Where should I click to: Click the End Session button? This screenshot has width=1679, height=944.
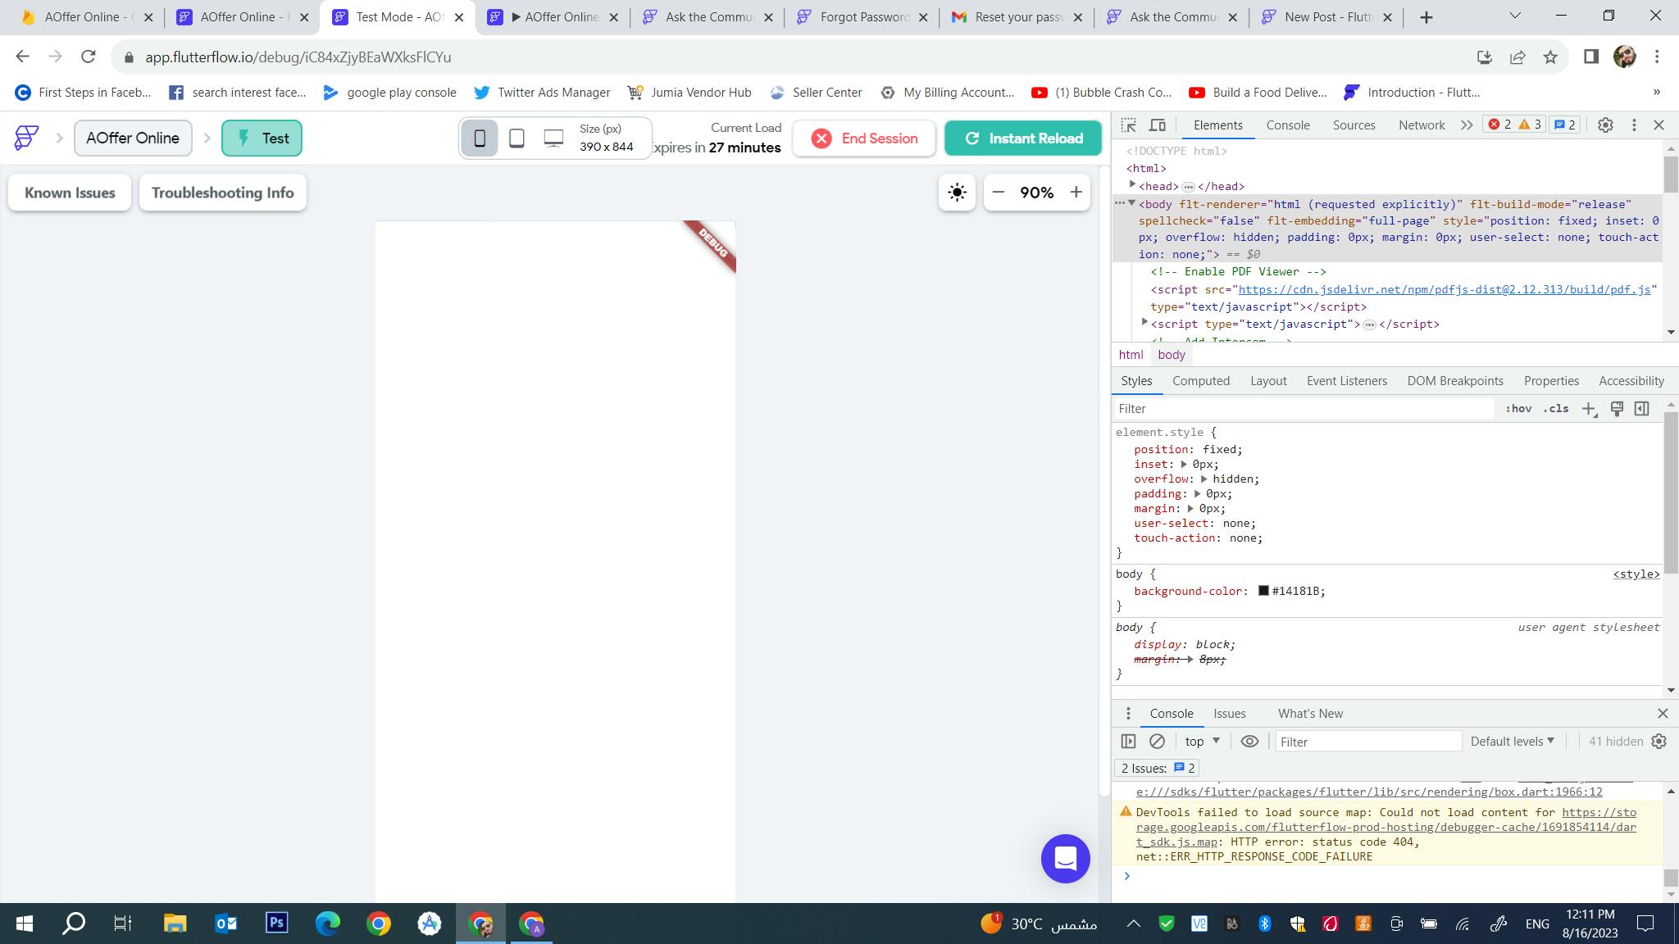pyautogui.click(x=864, y=138)
